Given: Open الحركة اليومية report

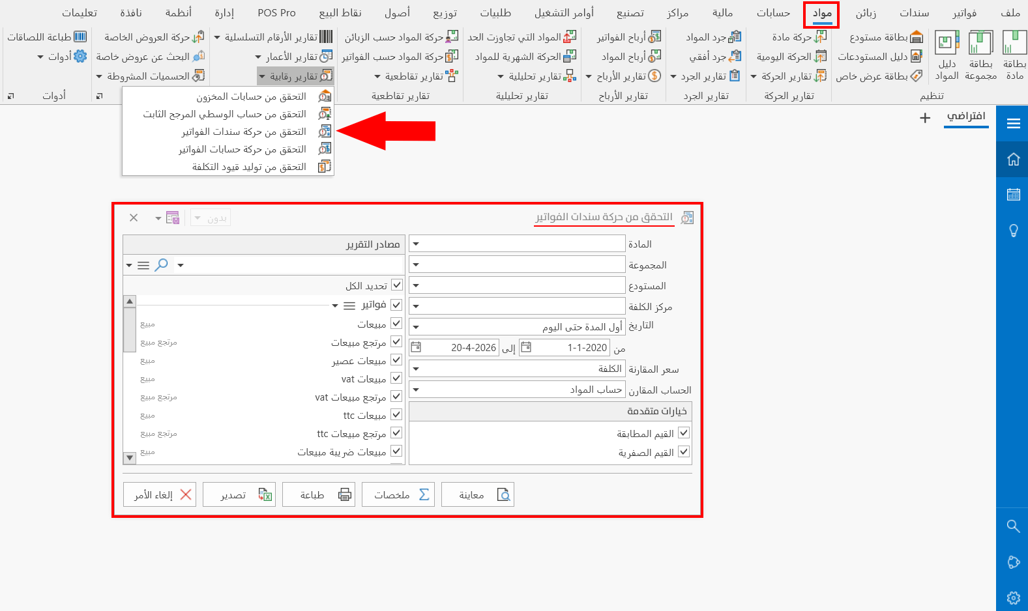Looking at the screenshot, I should tap(791, 57).
